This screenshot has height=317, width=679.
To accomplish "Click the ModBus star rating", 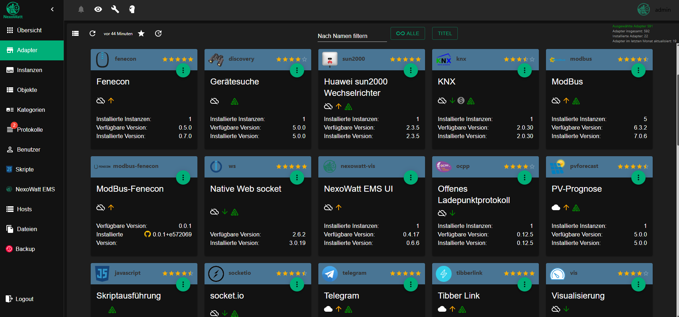I will [x=633, y=59].
